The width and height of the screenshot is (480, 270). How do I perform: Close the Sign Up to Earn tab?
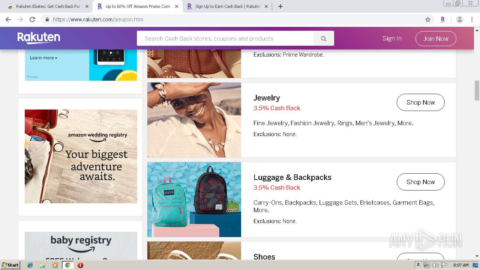pos(266,6)
